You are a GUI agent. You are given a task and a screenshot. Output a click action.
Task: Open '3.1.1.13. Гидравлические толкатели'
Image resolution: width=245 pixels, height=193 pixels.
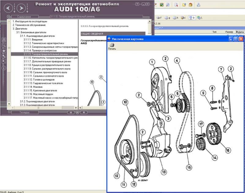point(43,83)
